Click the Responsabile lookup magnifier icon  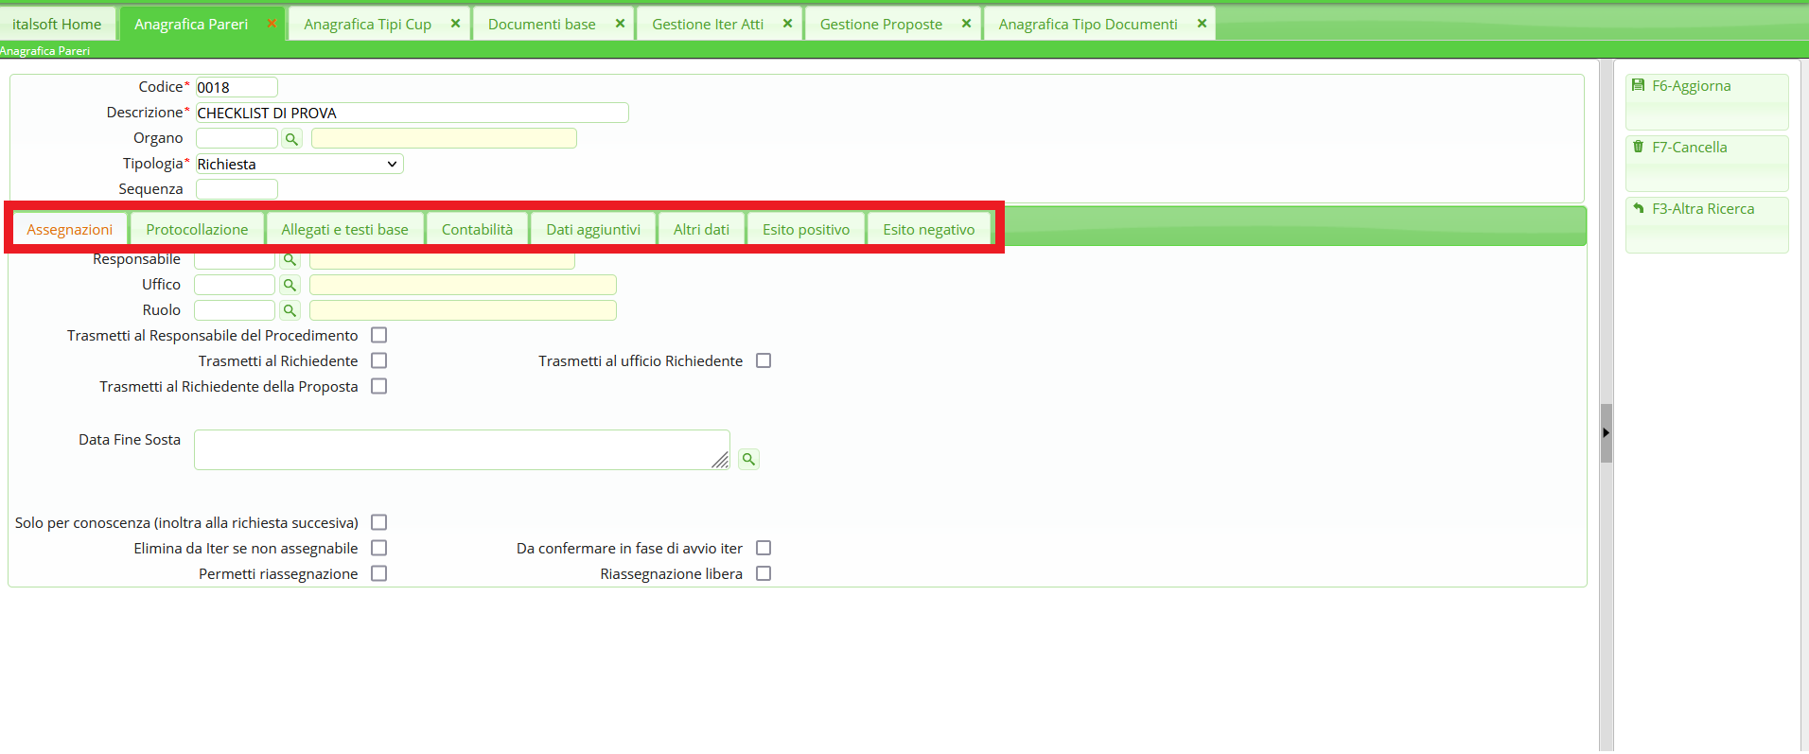click(290, 260)
